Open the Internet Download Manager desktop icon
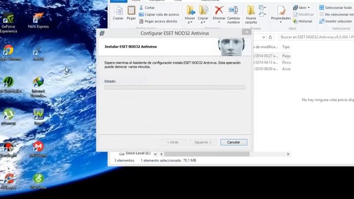Screen dimensions: 354x199 [38, 87]
